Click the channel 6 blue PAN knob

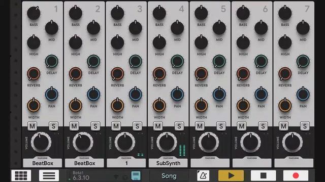(261, 95)
